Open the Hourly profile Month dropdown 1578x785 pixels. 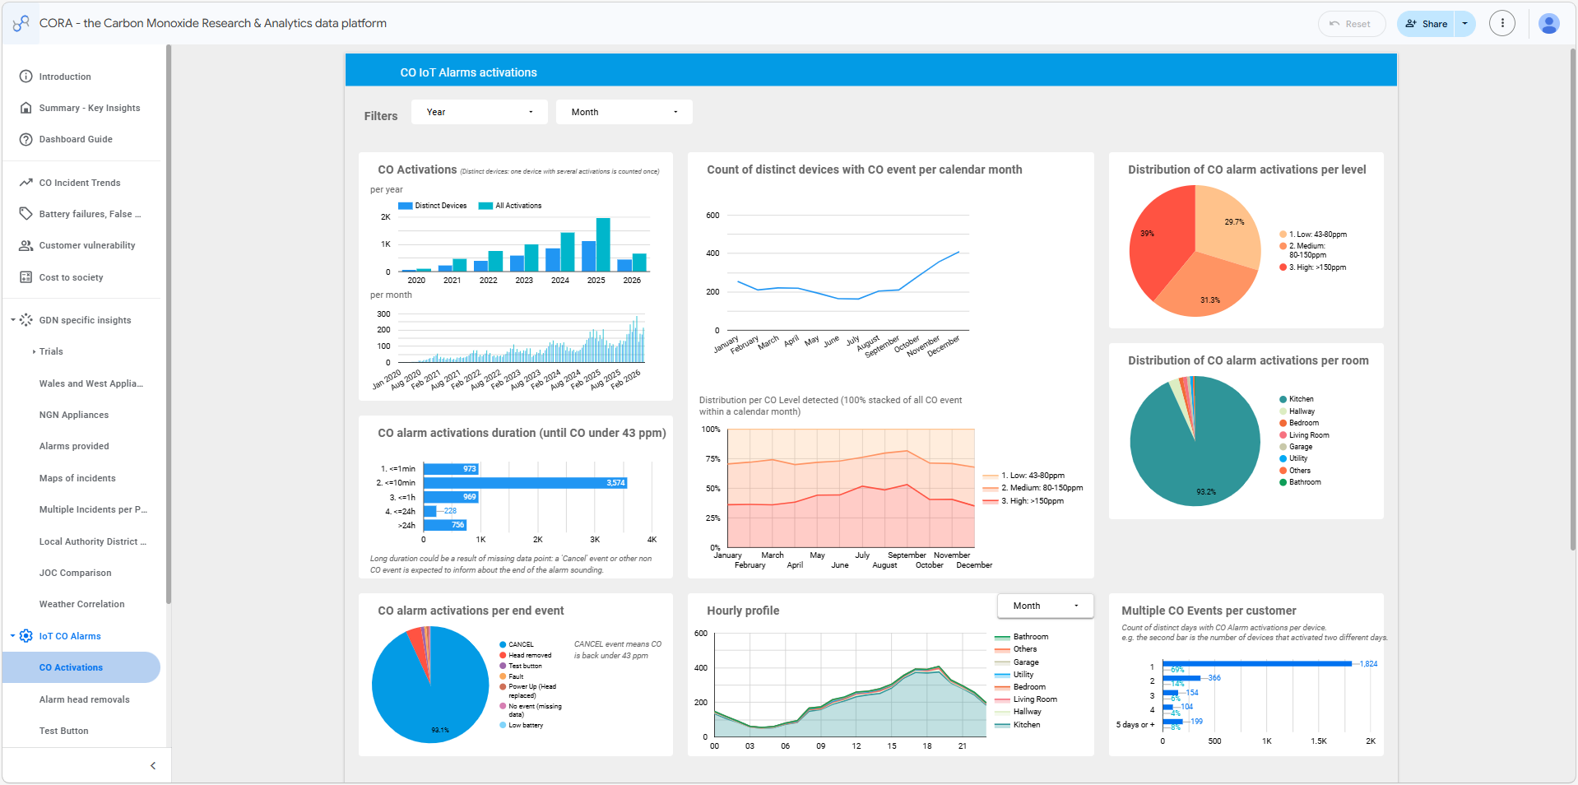[1046, 606]
